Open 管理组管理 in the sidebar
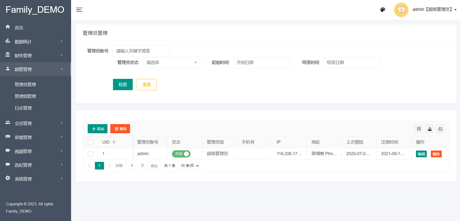The width and height of the screenshot is (460, 221). click(25, 96)
